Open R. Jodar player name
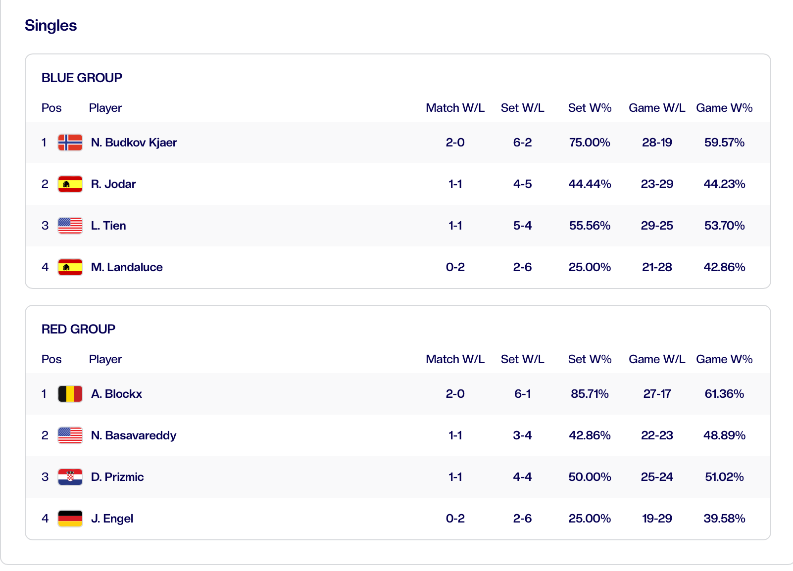The height and width of the screenshot is (571, 793). click(113, 184)
